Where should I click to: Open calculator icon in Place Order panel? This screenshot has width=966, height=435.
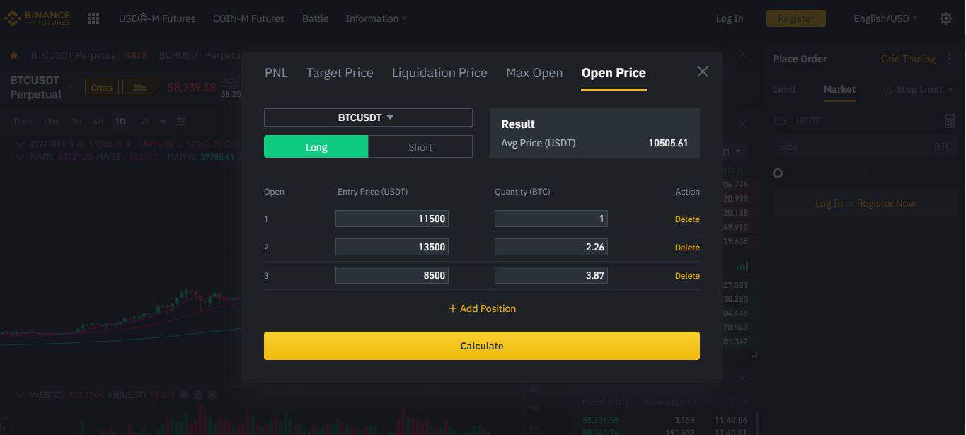(950, 121)
